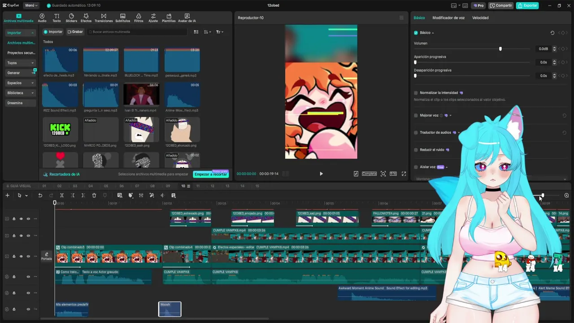Viewport: 574px width, 323px height.
Task: Open the Texto tool tab
Action: 57,18
